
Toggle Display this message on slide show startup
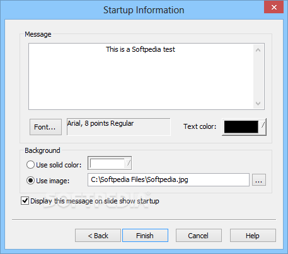[25, 201]
